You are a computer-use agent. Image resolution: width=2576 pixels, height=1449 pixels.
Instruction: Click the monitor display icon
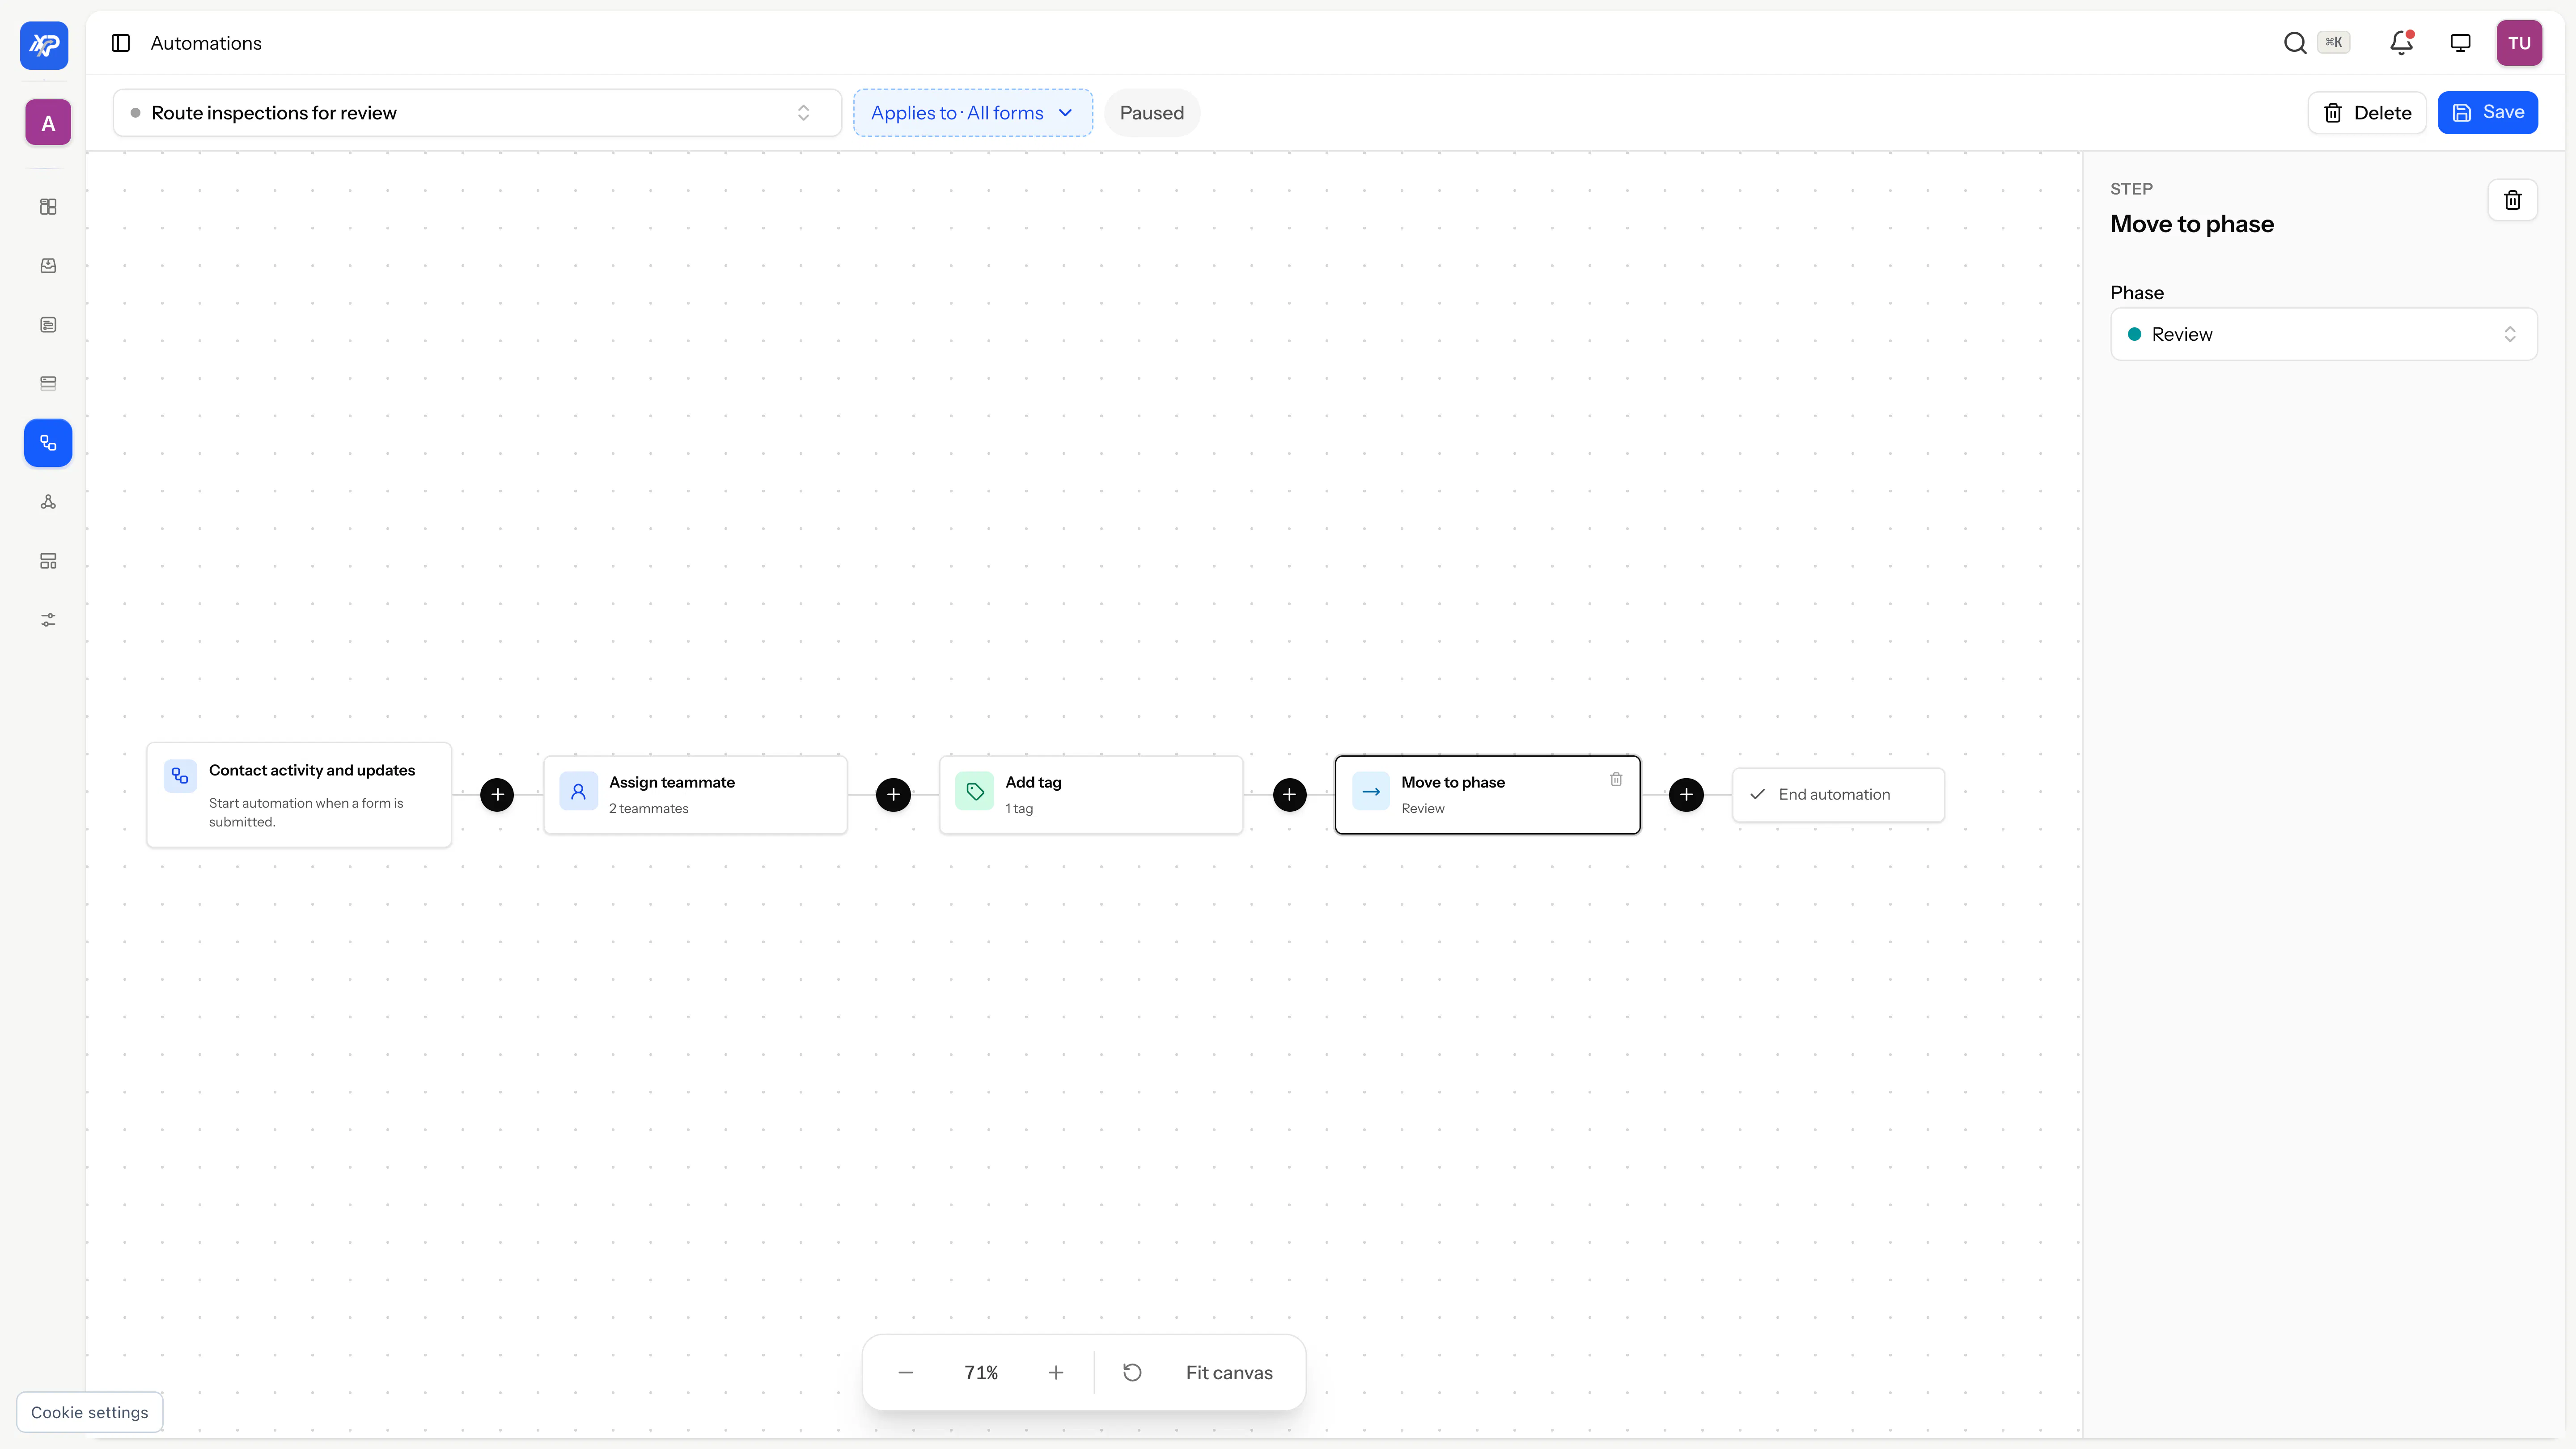pyautogui.click(x=2460, y=43)
